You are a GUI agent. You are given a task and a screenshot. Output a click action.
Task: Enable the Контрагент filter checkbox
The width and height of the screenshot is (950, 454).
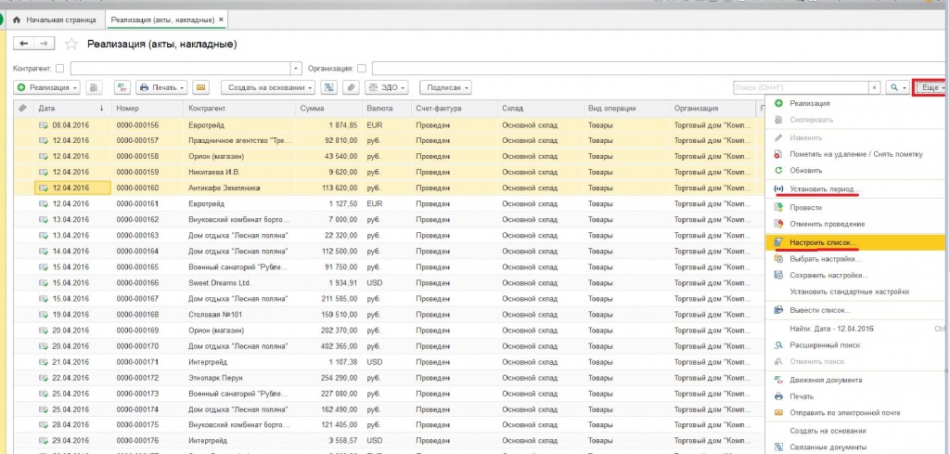click(59, 69)
